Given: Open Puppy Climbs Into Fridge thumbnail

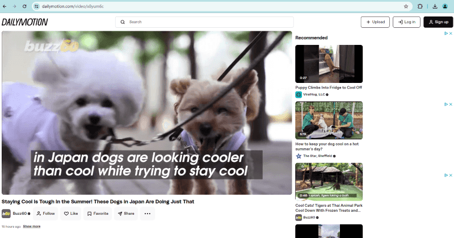Looking at the screenshot, I should (329, 64).
